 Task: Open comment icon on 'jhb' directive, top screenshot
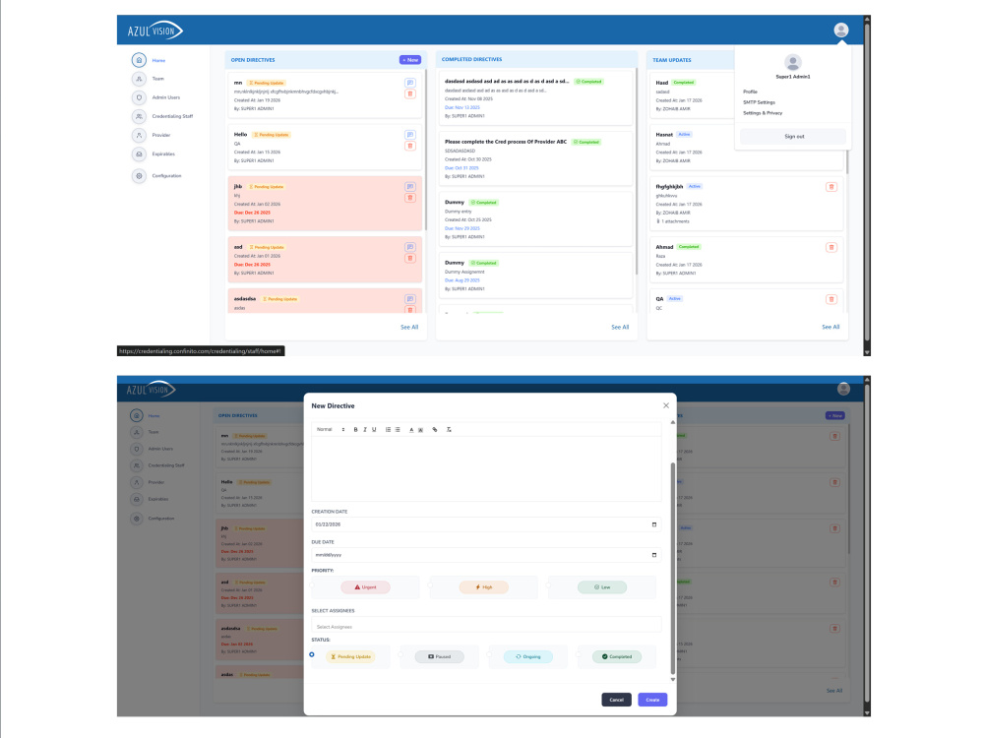(409, 186)
